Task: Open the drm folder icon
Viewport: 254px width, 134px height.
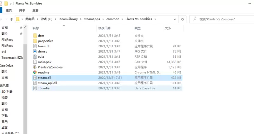Action: [x=35, y=36]
